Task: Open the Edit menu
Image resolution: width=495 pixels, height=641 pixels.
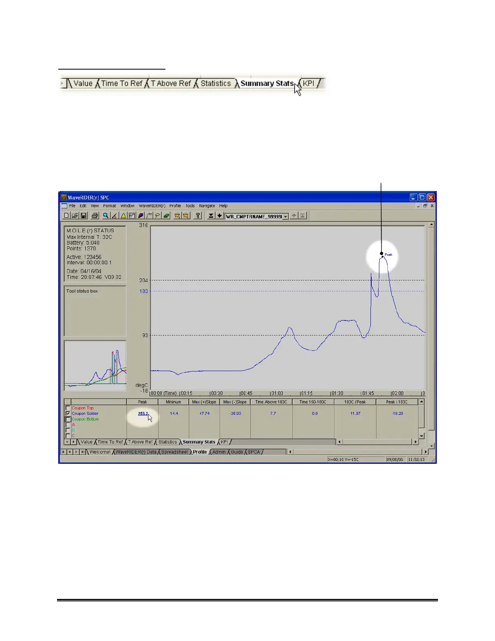Action: click(83, 206)
